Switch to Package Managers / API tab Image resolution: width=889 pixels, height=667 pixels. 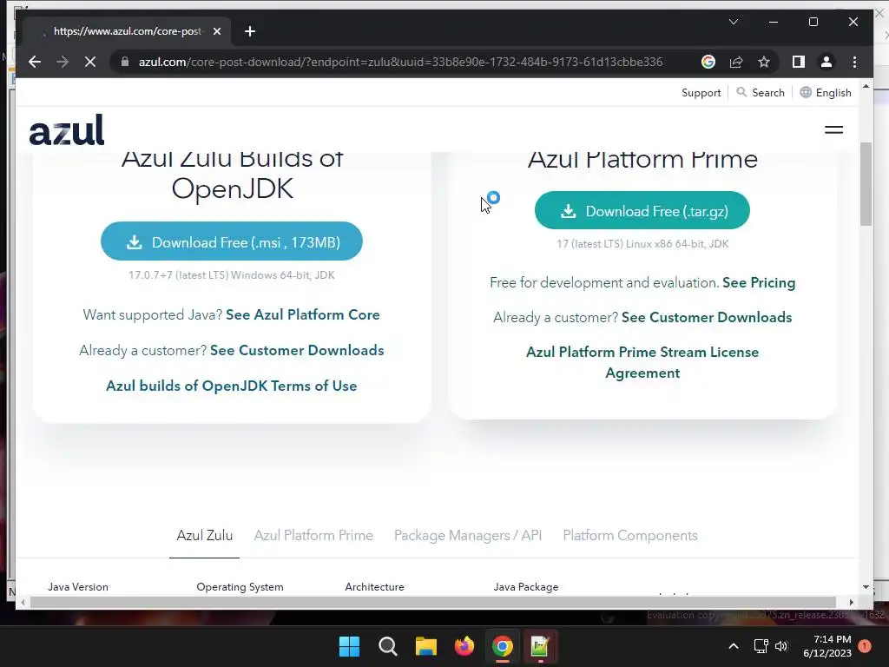coord(468,535)
